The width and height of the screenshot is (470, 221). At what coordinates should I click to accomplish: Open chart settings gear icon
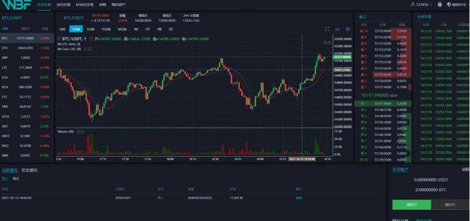coord(348,29)
